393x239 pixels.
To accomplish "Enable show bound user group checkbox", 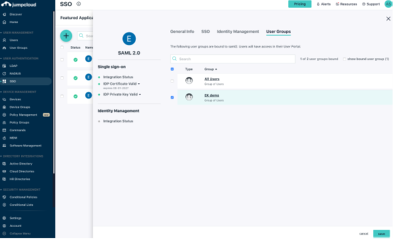I will pyautogui.click(x=345, y=59).
